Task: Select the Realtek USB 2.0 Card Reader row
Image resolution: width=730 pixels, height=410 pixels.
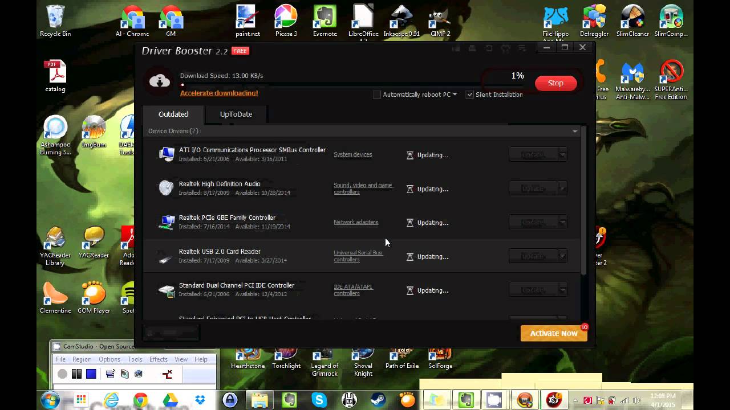Action: click(362, 256)
